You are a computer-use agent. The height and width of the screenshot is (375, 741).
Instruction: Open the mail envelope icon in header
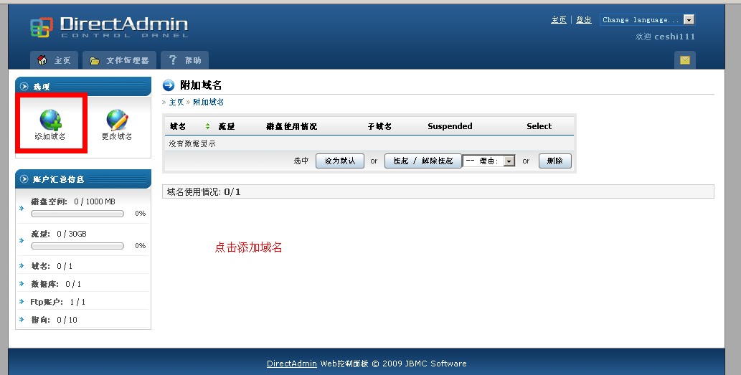685,60
